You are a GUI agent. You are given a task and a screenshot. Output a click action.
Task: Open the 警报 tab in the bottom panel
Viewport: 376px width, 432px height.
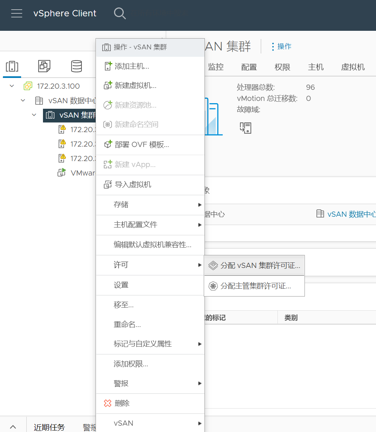coord(89,427)
